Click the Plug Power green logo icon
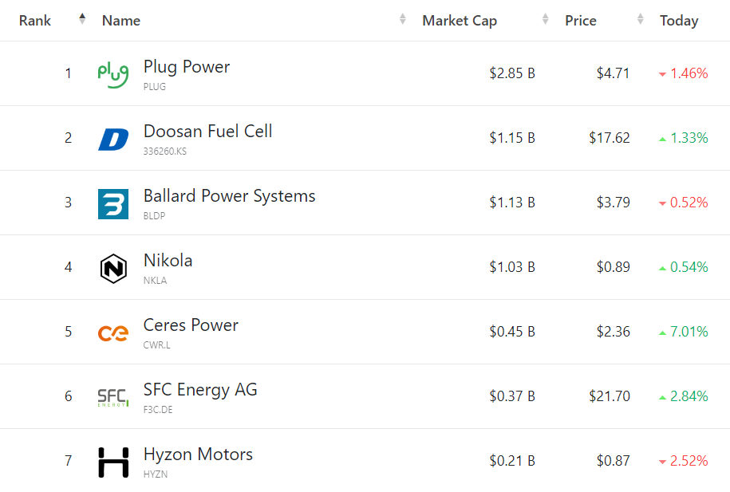730x492 pixels. coord(112,74)
